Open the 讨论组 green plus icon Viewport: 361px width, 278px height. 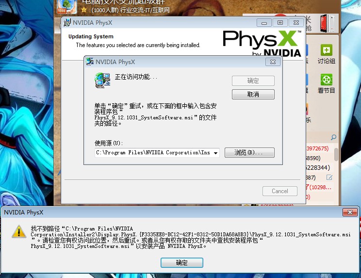tap(326, 50)
